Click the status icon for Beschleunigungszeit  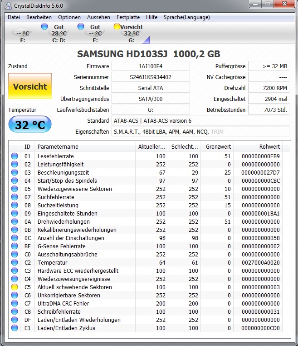tap(15, 172)
